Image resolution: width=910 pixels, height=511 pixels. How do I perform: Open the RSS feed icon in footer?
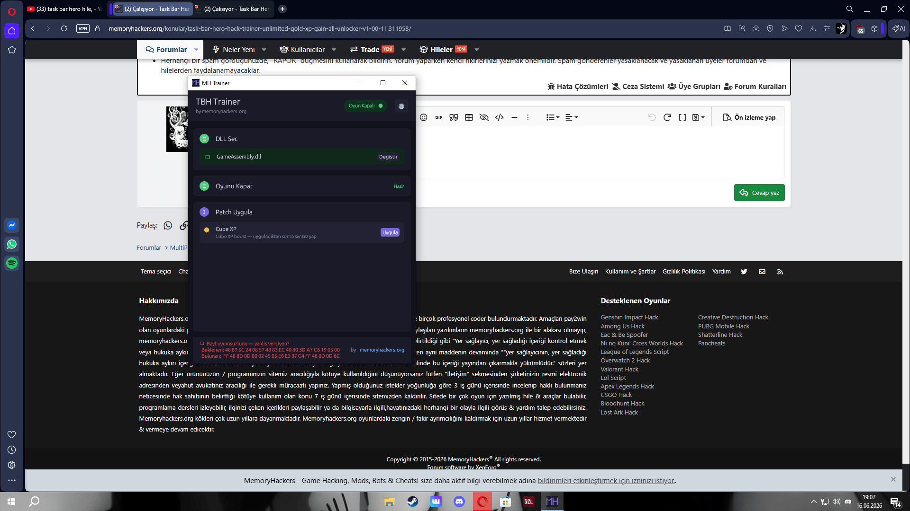pyautogui.click(x=780, y=272)
